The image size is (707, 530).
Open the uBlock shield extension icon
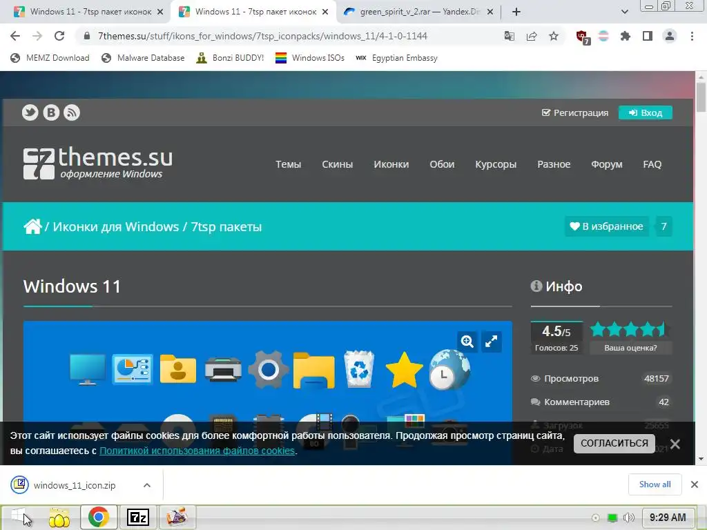(583, 37)
